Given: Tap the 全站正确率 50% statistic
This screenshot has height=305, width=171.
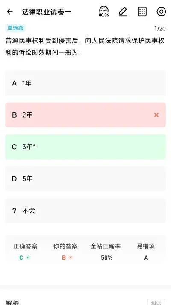Looking at the screenshot, I should (106, 252).
